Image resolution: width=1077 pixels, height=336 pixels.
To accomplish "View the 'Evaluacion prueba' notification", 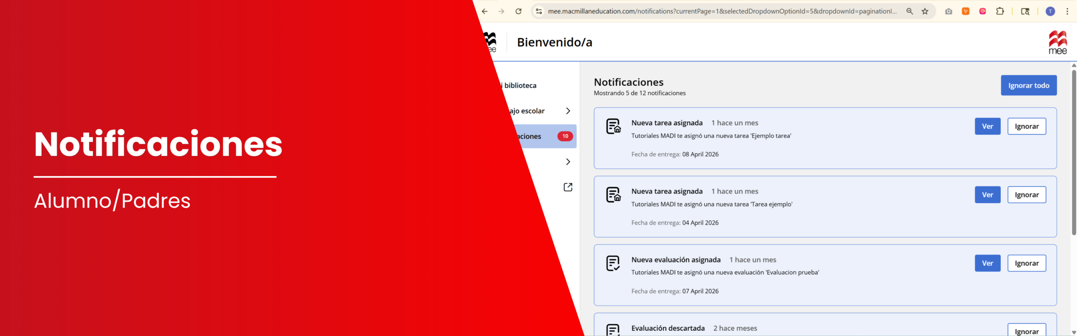I will [x=987, y=263].
